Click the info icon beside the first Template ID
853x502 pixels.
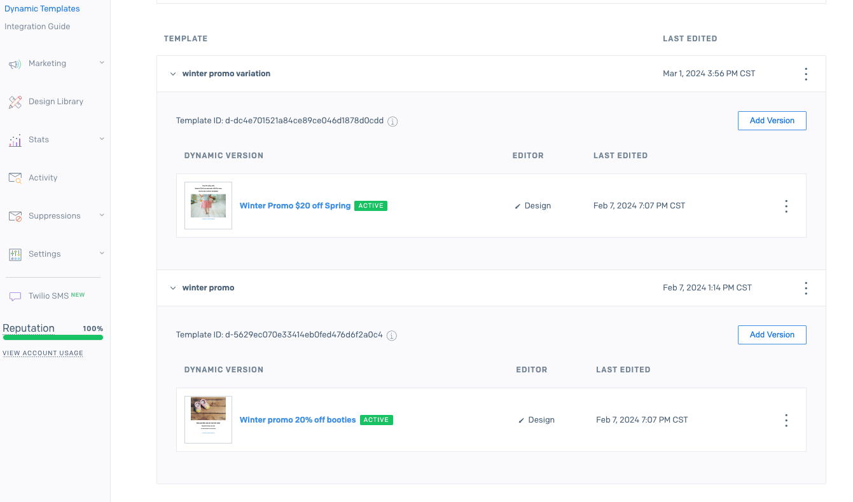pos(392,121)
